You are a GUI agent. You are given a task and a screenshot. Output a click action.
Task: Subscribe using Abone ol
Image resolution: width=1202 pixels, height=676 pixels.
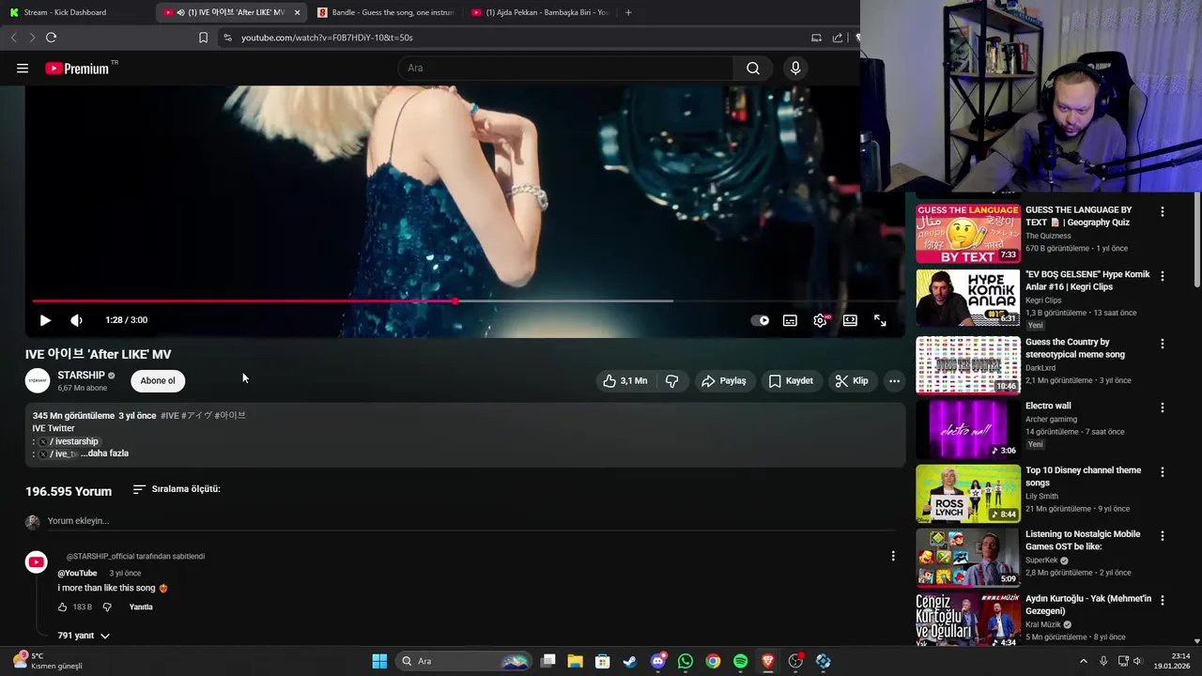click(x=158, y=380)
